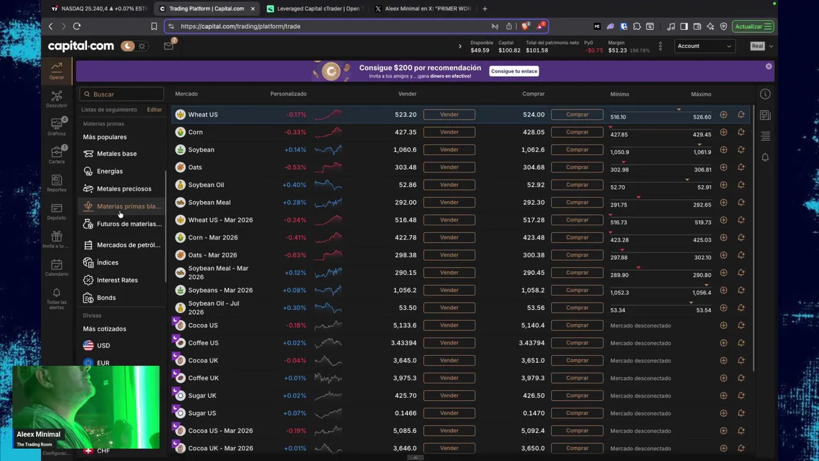Click the capital.com logo

pos(81,46)
